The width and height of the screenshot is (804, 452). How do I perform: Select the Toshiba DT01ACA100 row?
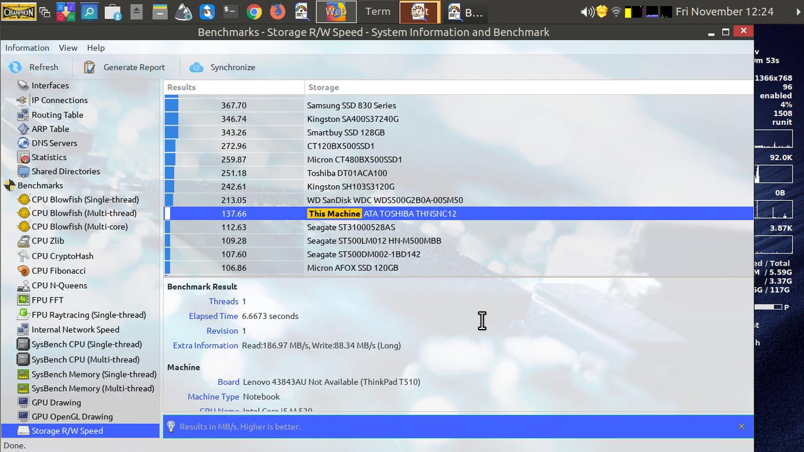(x=459, y=173)
